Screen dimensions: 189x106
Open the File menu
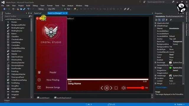[3, 6]
